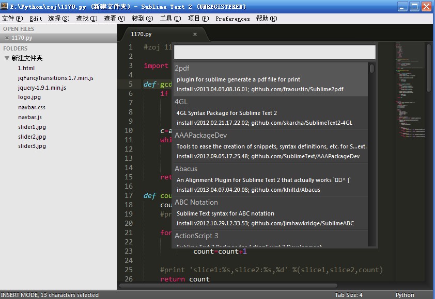Image resolution: width=435 pixels, height=299 pixels.
Task: Click the code minimap preview
Action: [410, 90]
